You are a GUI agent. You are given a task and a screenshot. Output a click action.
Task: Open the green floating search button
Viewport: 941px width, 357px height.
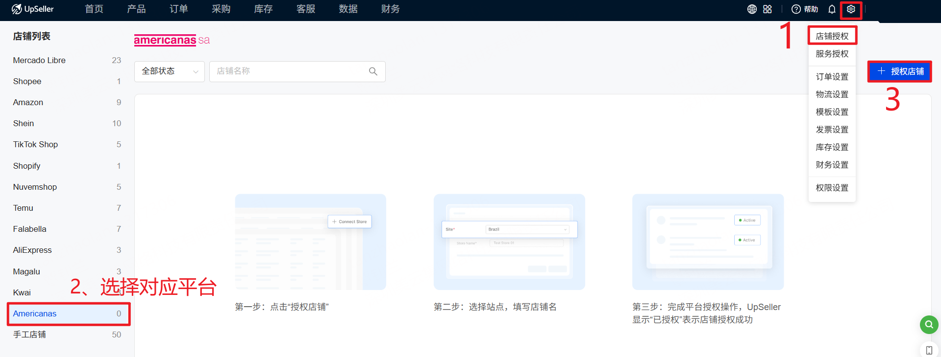click(929, 324)
